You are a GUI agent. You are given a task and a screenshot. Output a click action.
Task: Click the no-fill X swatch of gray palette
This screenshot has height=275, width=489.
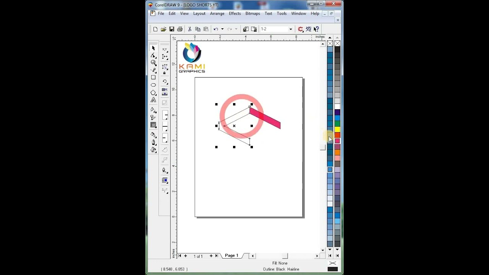pos(337,44)
